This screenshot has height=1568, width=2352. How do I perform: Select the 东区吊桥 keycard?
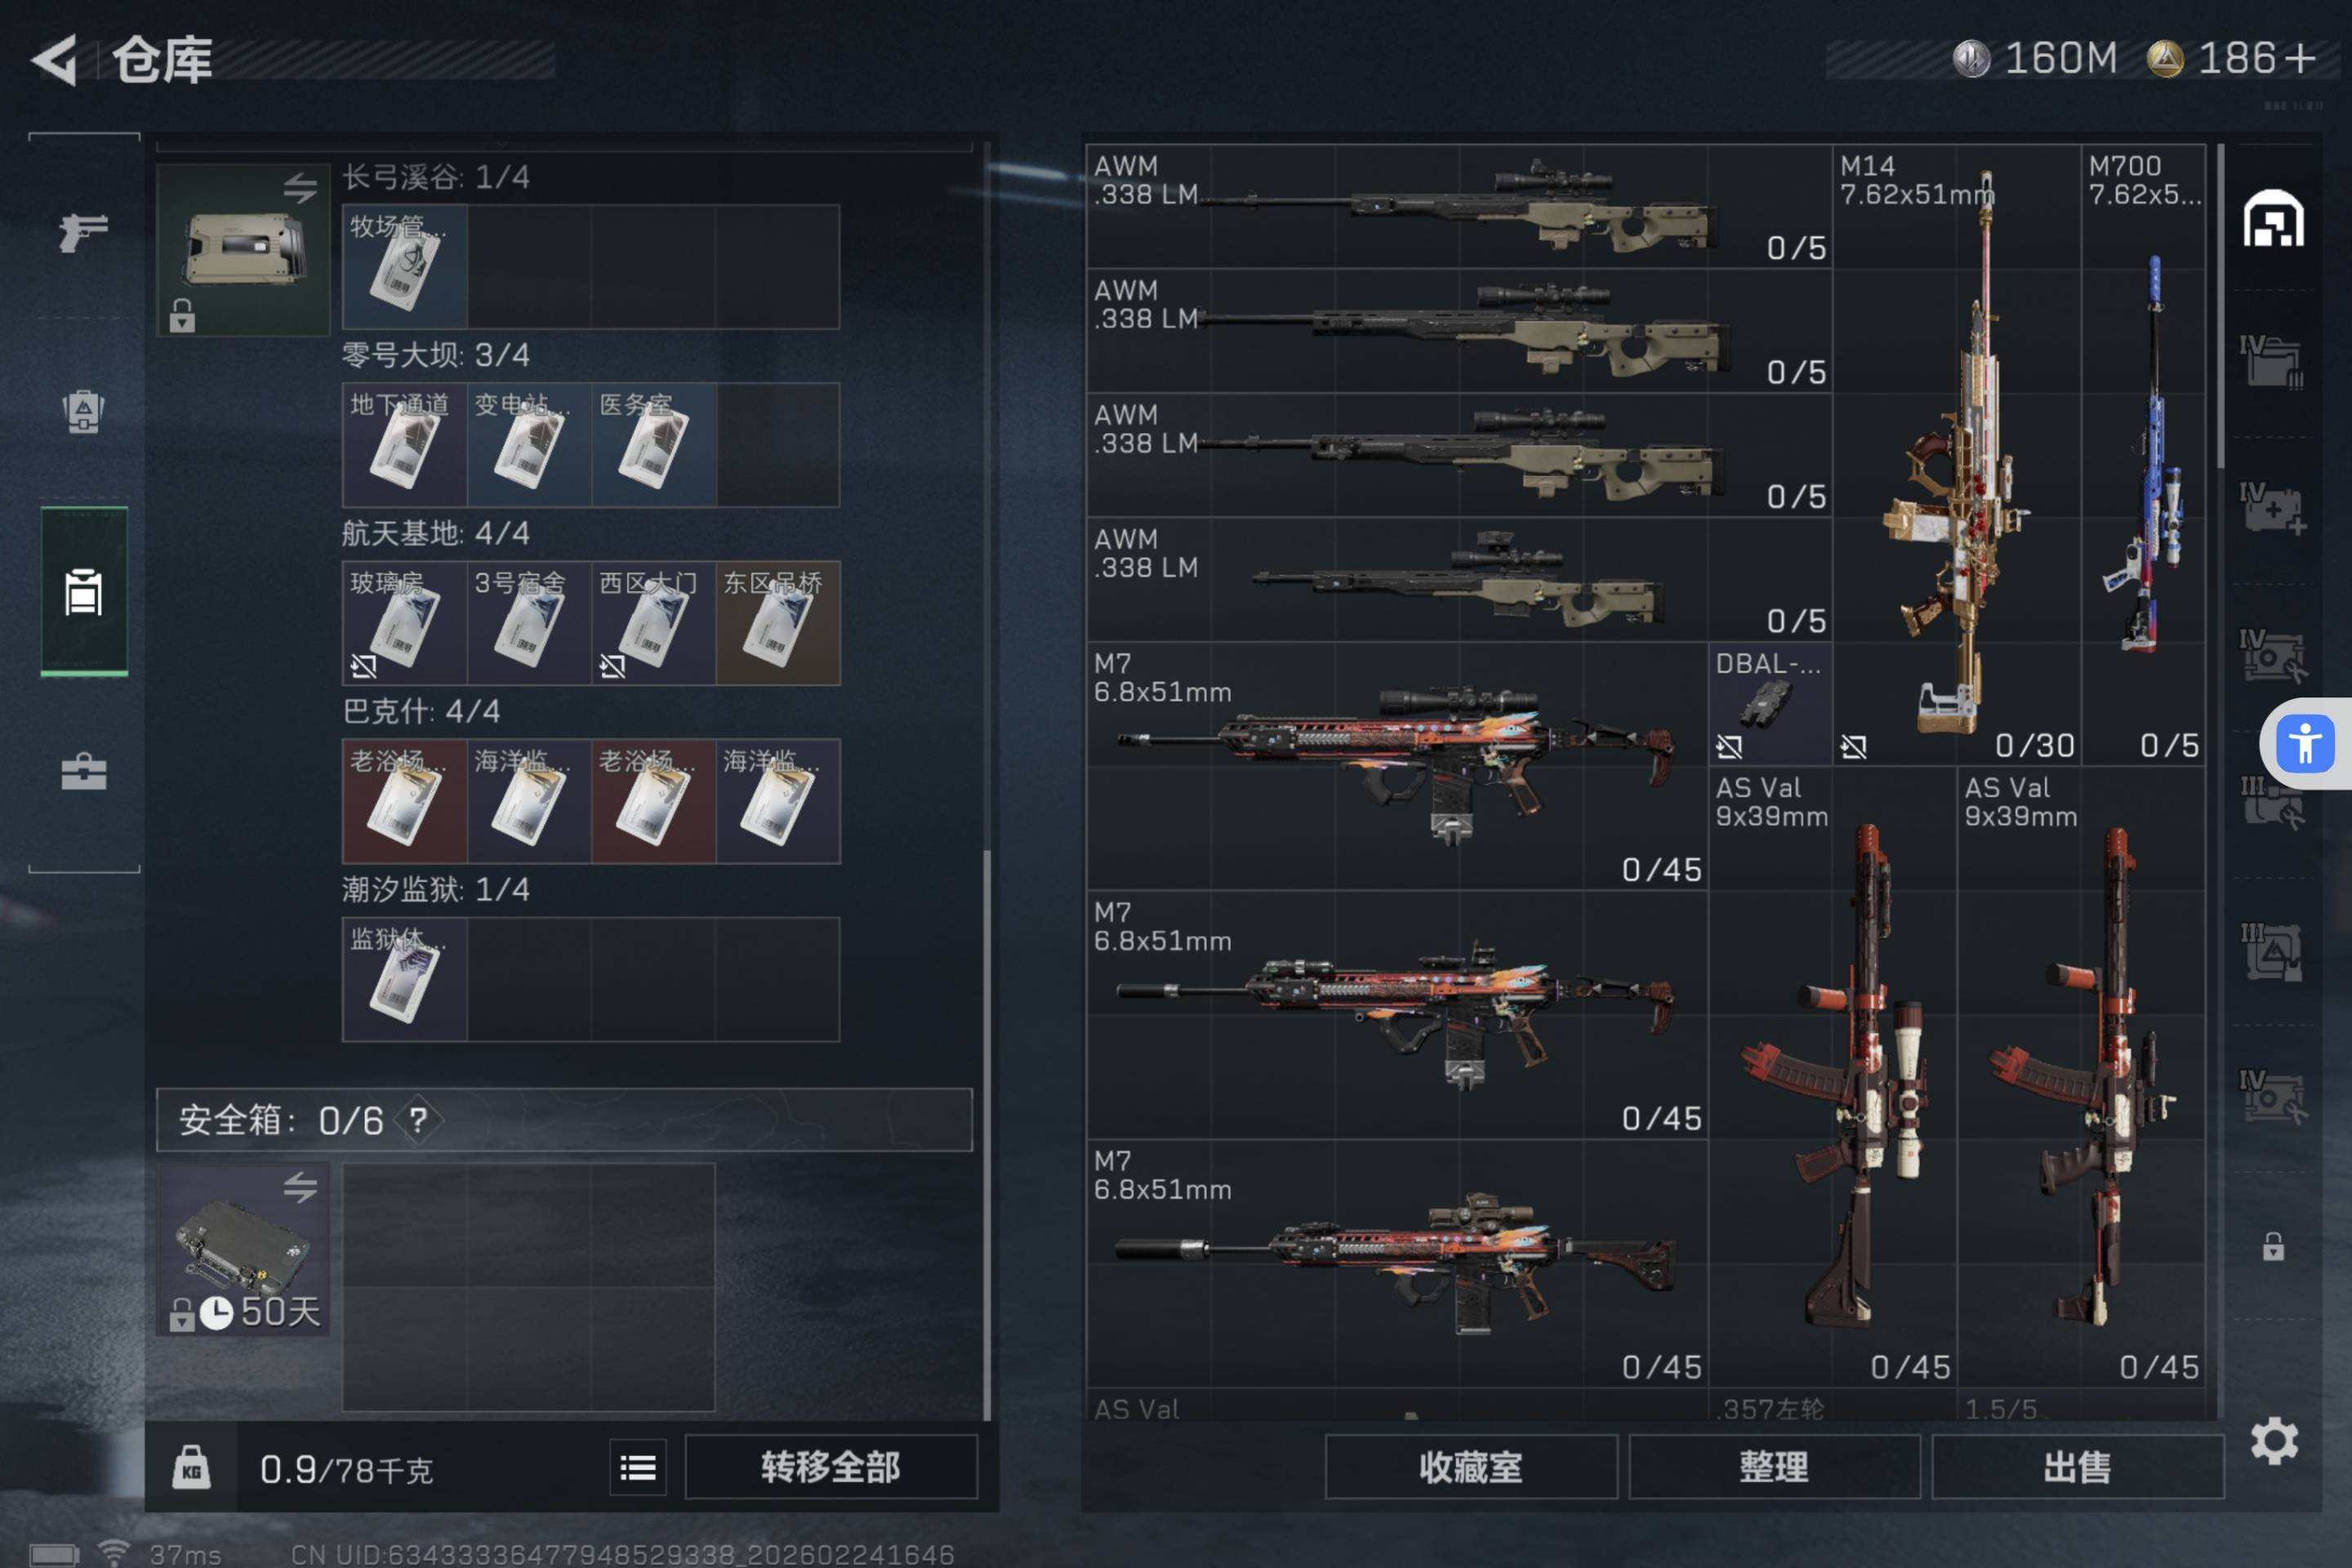click(778, 623)
